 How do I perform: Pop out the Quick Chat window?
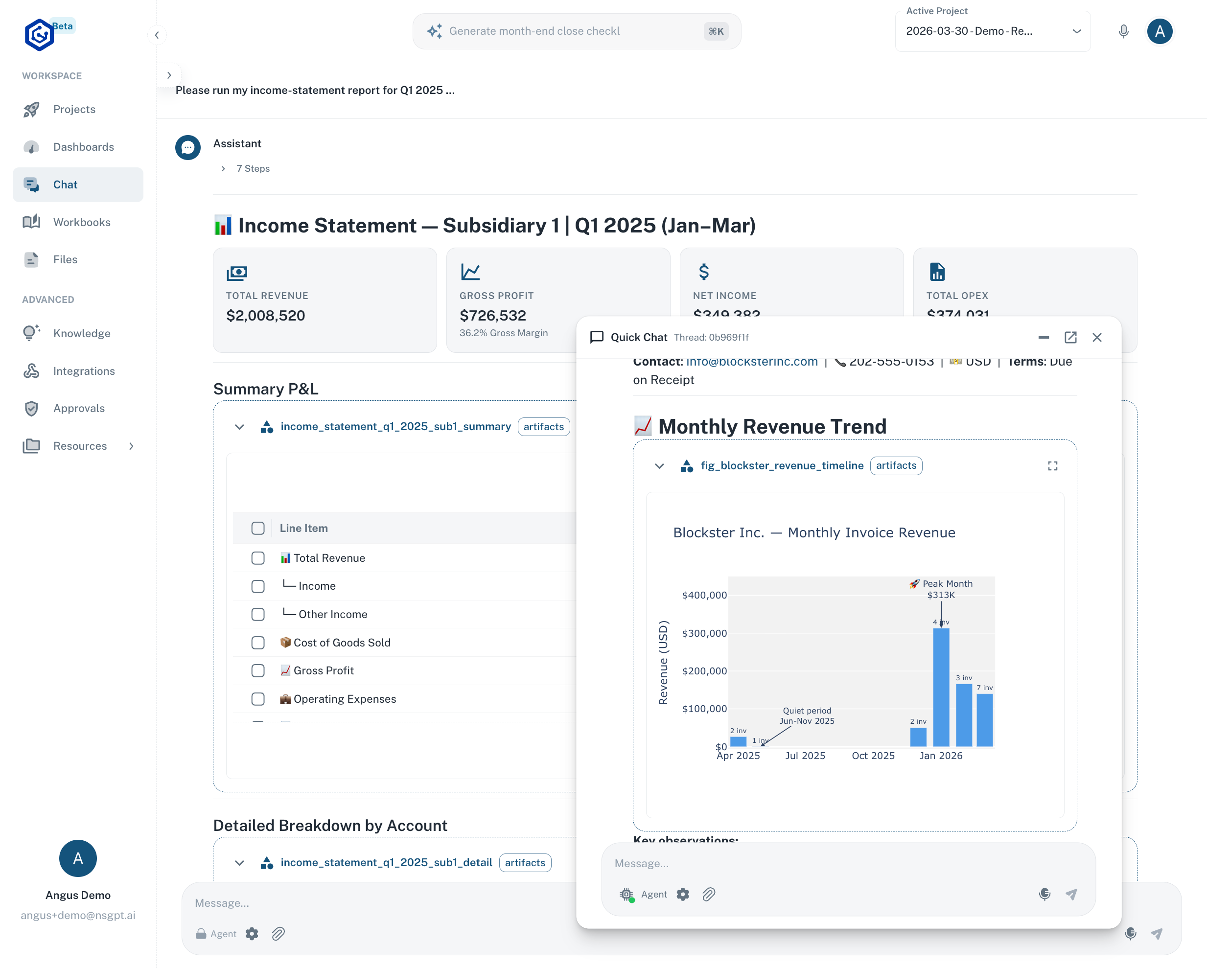[1070, 337]
